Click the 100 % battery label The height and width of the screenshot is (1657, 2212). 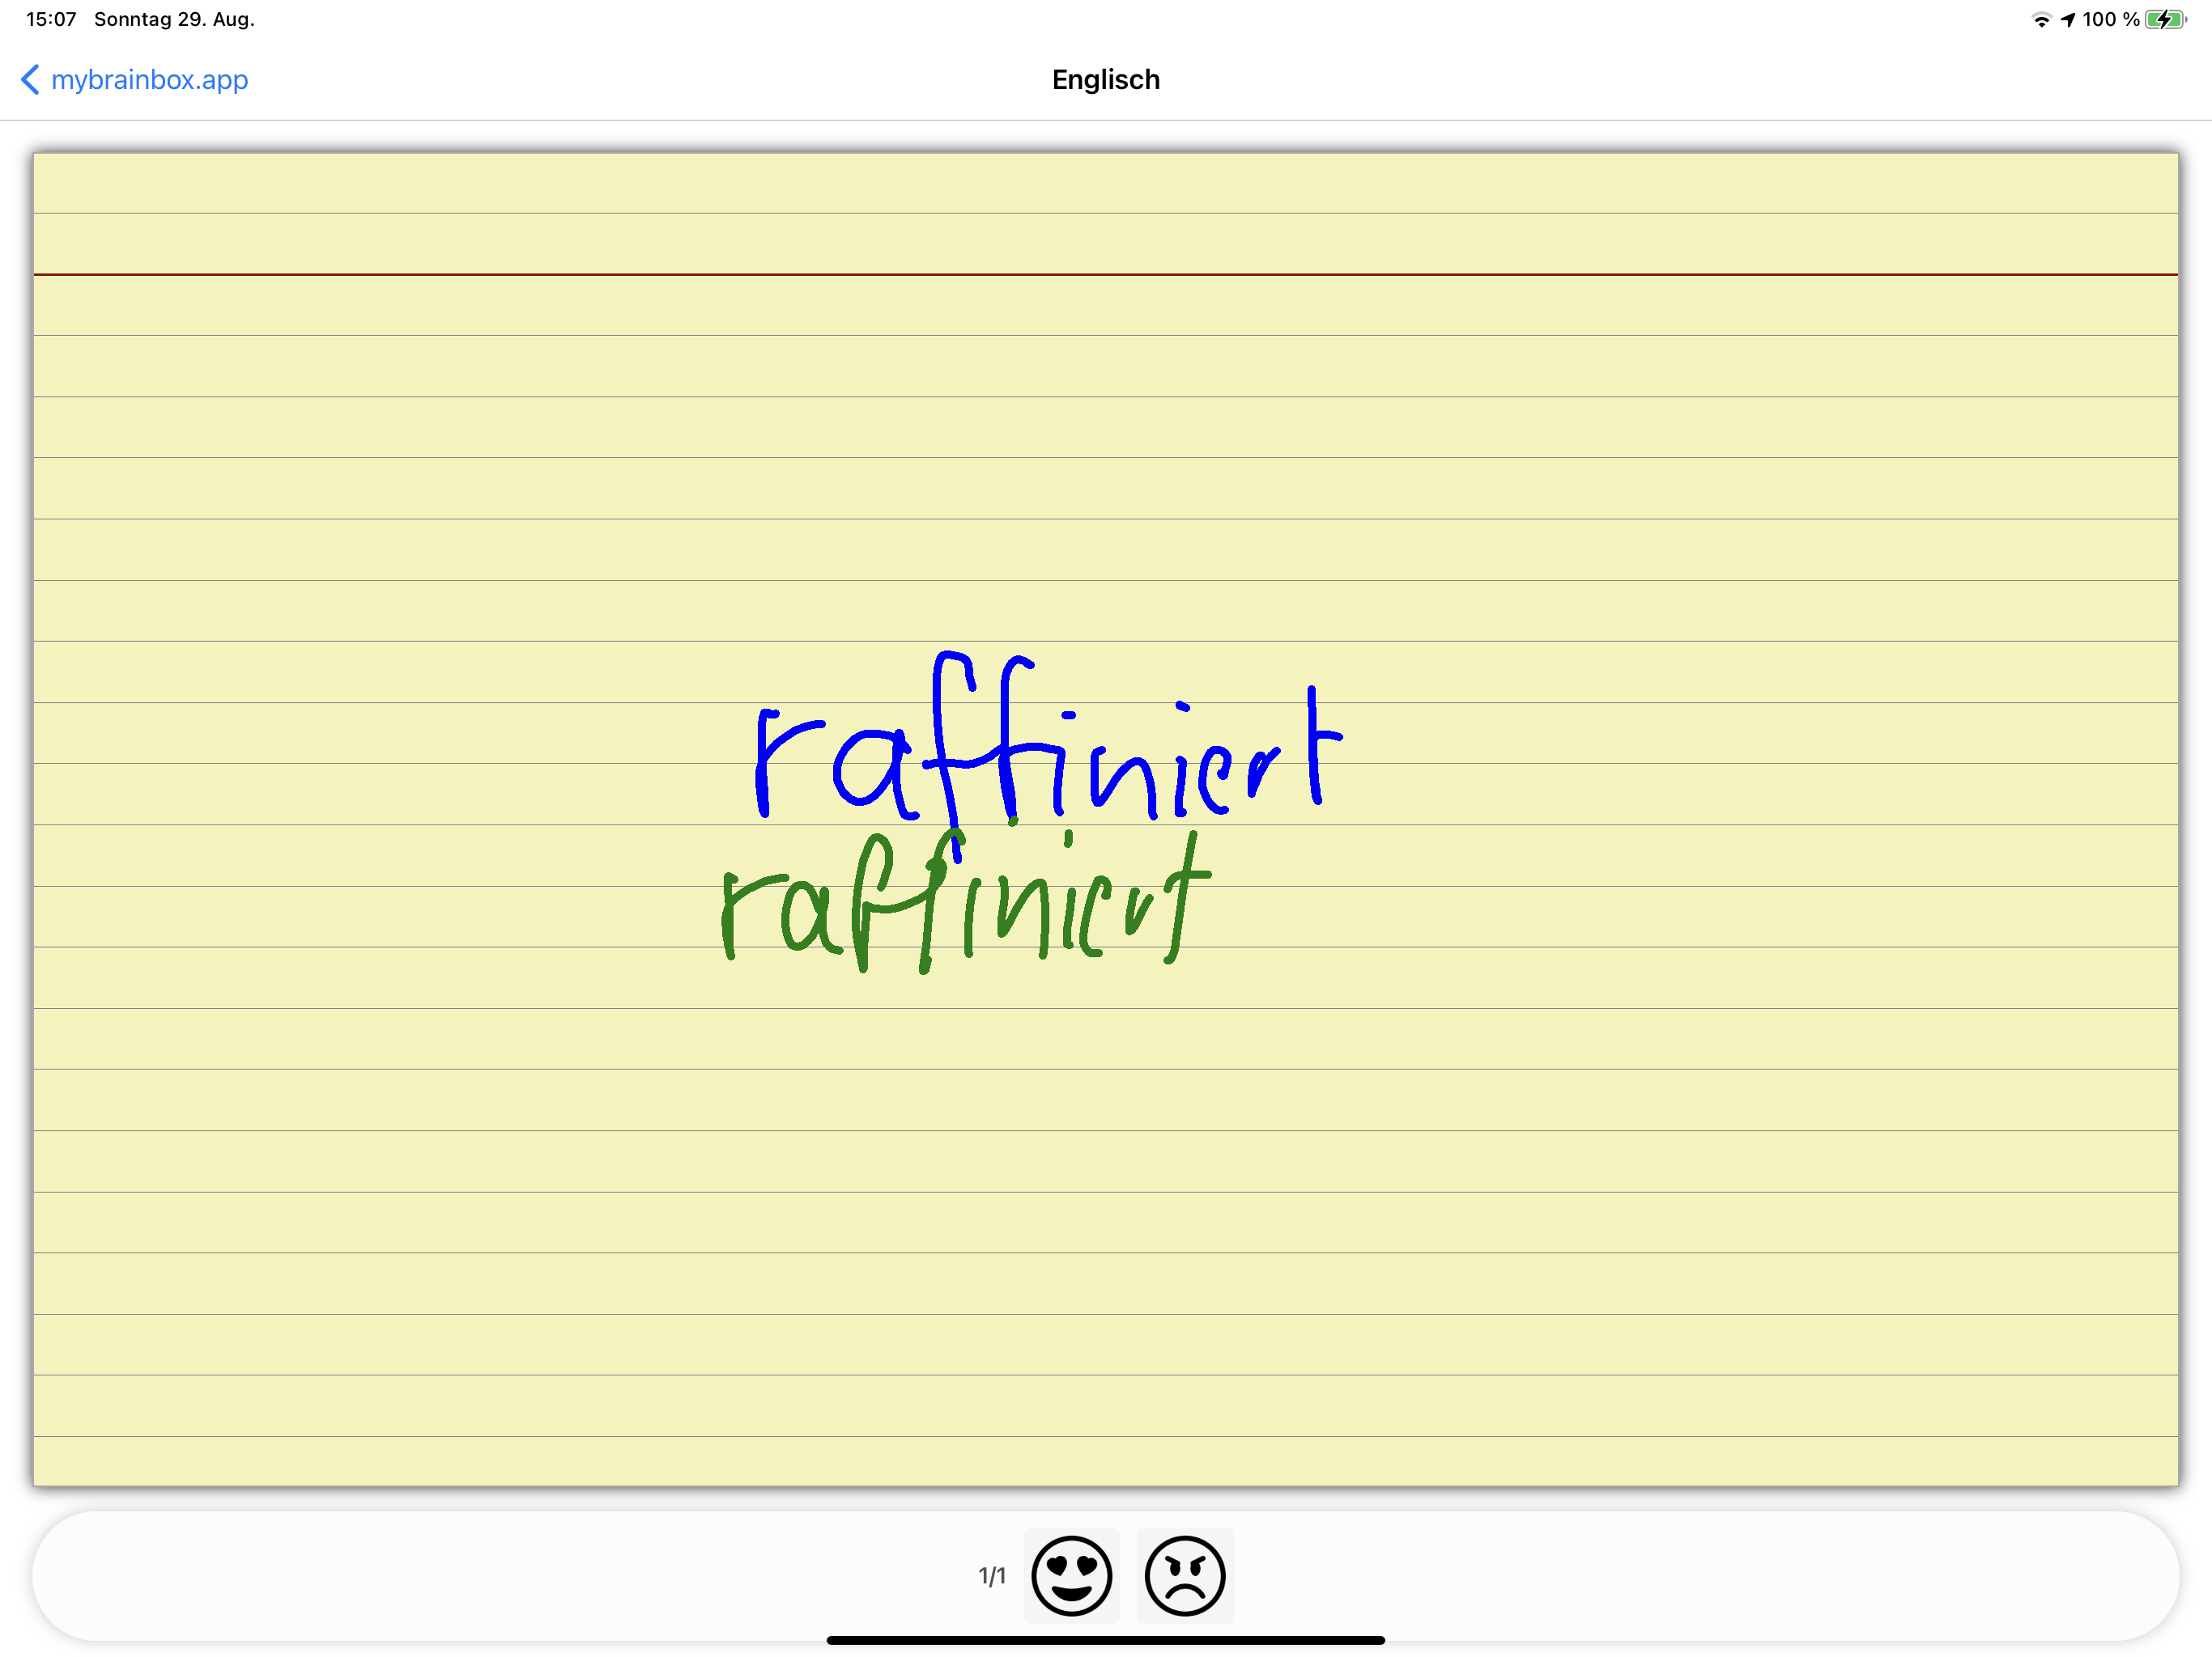[x=2110, y=20]
